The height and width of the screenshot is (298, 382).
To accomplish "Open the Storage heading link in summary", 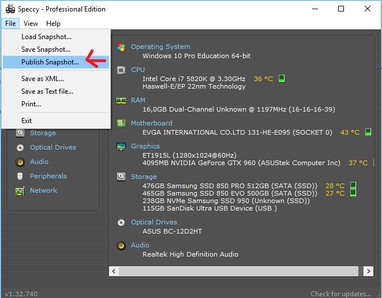I will (144, 177).
